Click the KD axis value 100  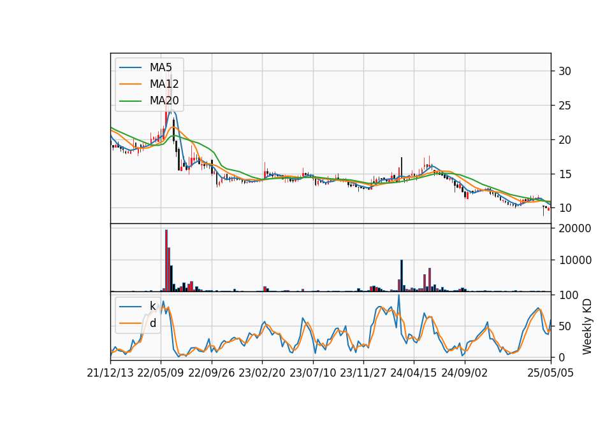coord(569,295)
